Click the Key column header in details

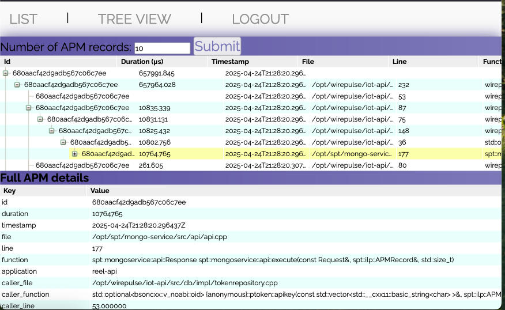(43, 191)
